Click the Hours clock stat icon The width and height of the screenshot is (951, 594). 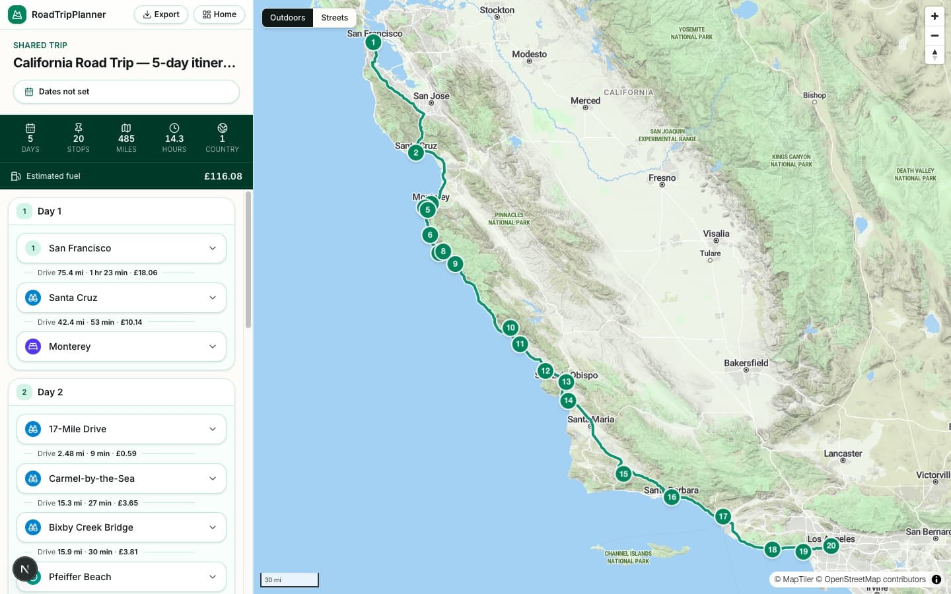tap(174, 128)
